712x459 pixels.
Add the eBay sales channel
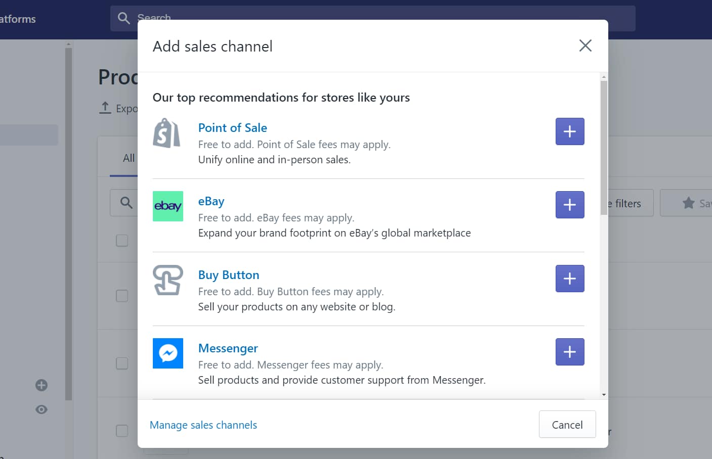click(x=569, y=205)
